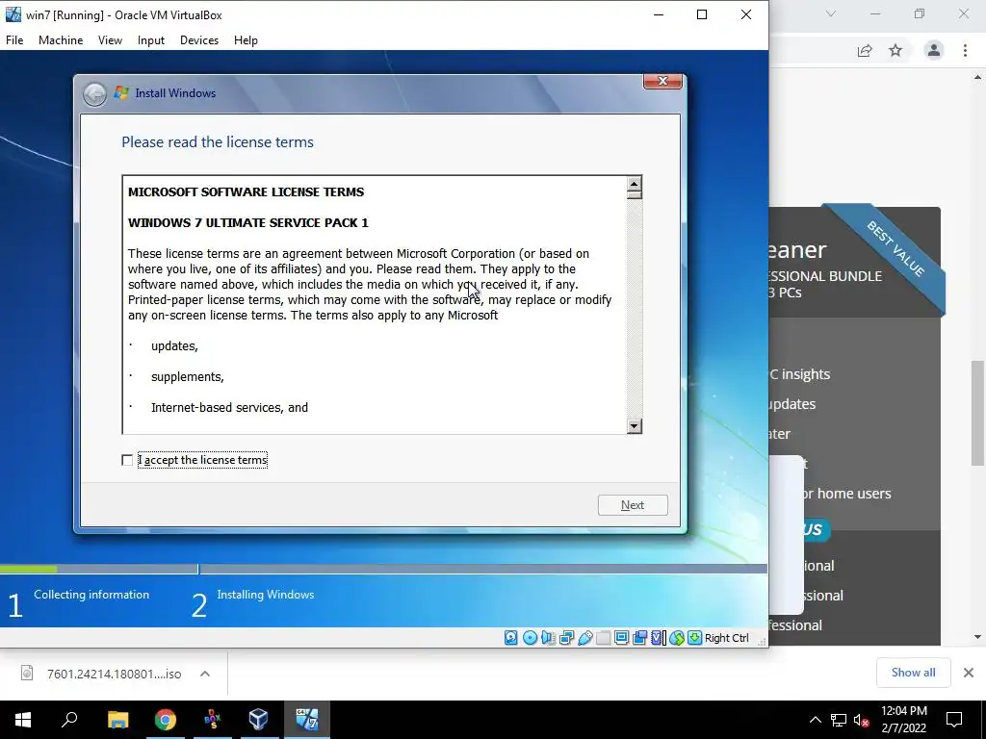Close the downloads bar
The image size is (986, 739).
click(969, 673)
